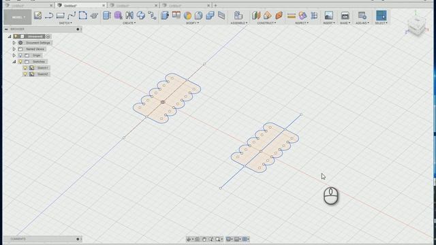Screen dimensions: 436x245
Task: Select the Extrude tool in Create
Action: (x=107, y=15)
